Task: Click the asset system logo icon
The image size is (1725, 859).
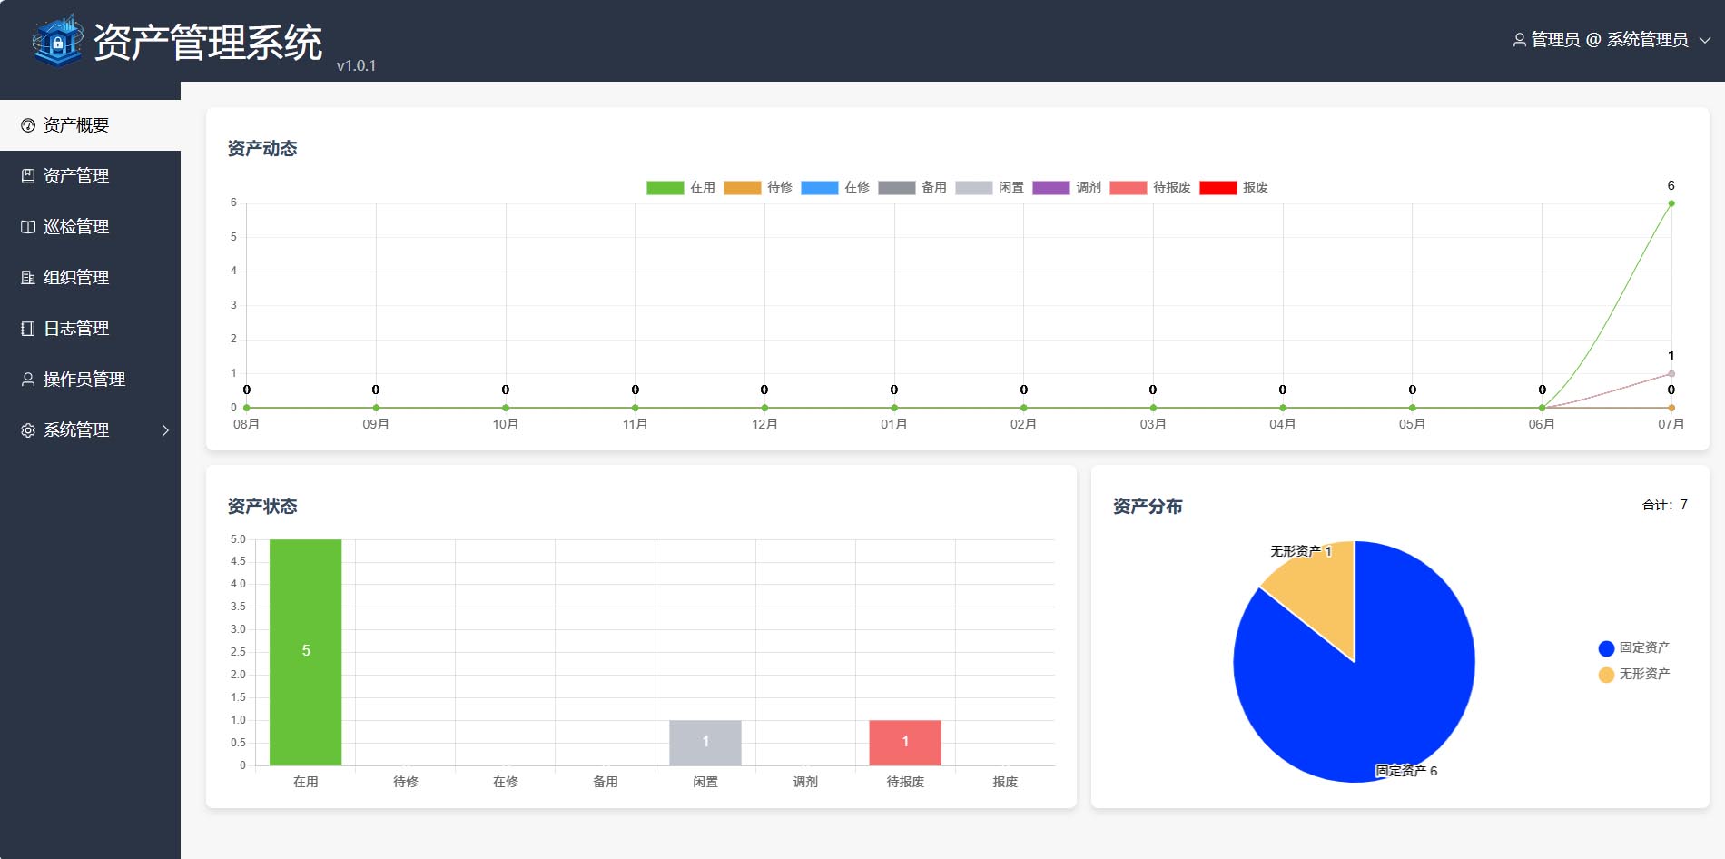Action: click(x=57, y=40)
